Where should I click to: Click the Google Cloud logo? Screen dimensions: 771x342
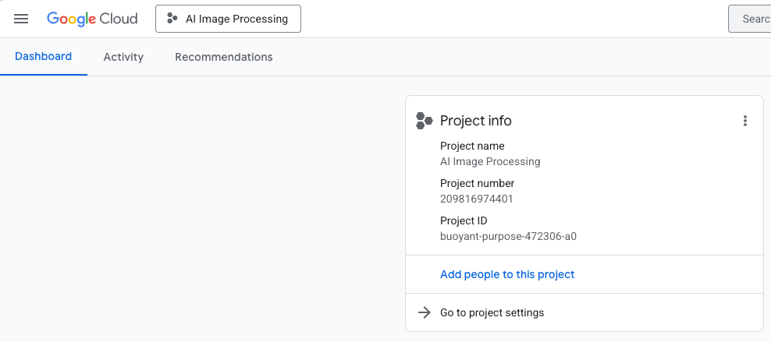coord(92,19)
